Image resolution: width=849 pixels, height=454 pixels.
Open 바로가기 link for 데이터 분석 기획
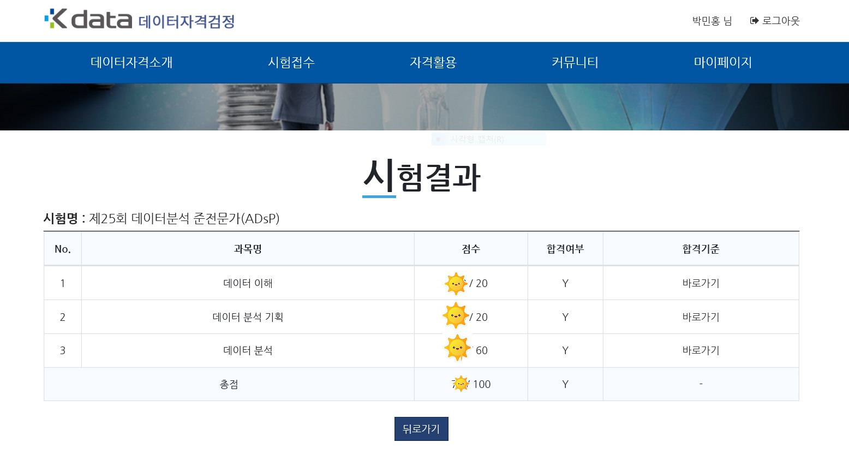pos(701,317)
